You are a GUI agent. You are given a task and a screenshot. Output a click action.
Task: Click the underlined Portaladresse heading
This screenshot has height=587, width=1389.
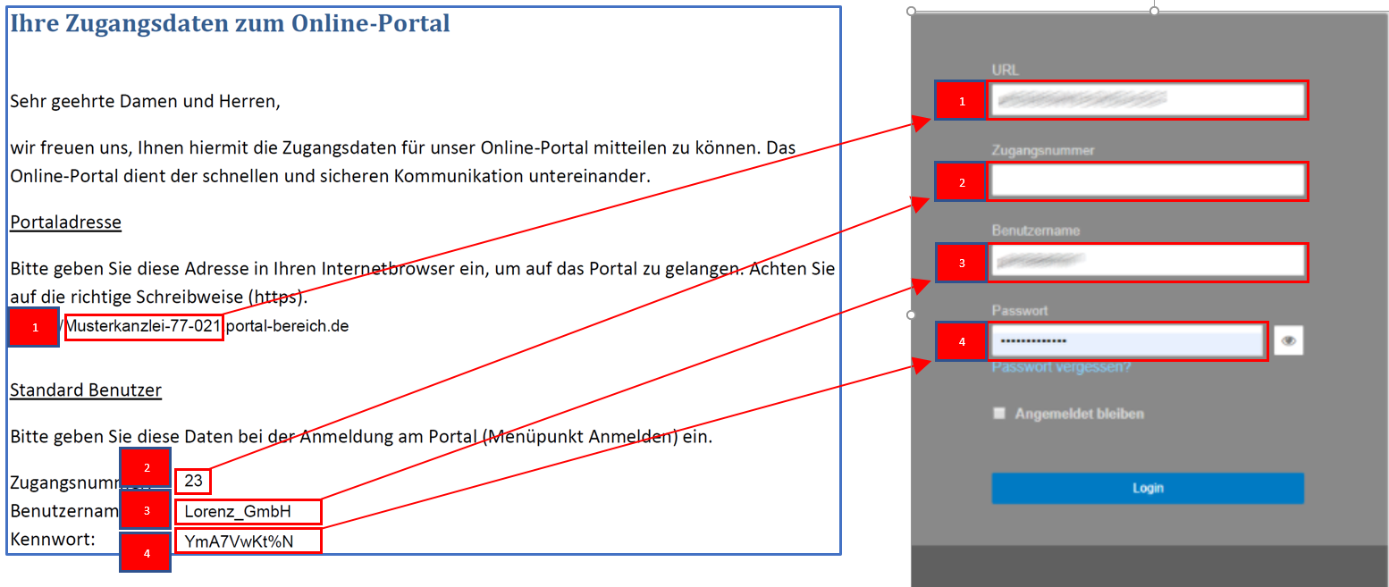(65, 222)
